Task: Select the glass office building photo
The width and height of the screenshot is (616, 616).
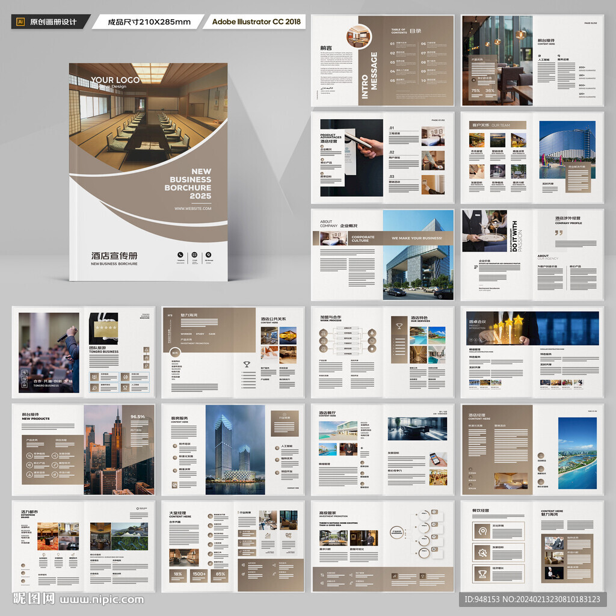Action: tap(418, 254)
